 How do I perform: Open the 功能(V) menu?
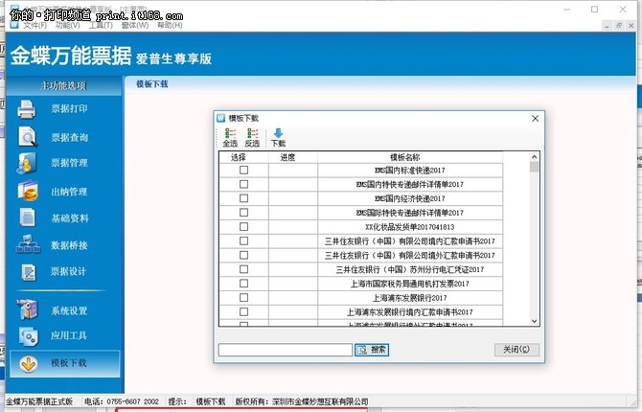68,26
